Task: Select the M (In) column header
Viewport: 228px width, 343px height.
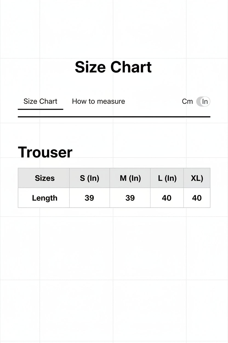Action: tap(130, 178)
